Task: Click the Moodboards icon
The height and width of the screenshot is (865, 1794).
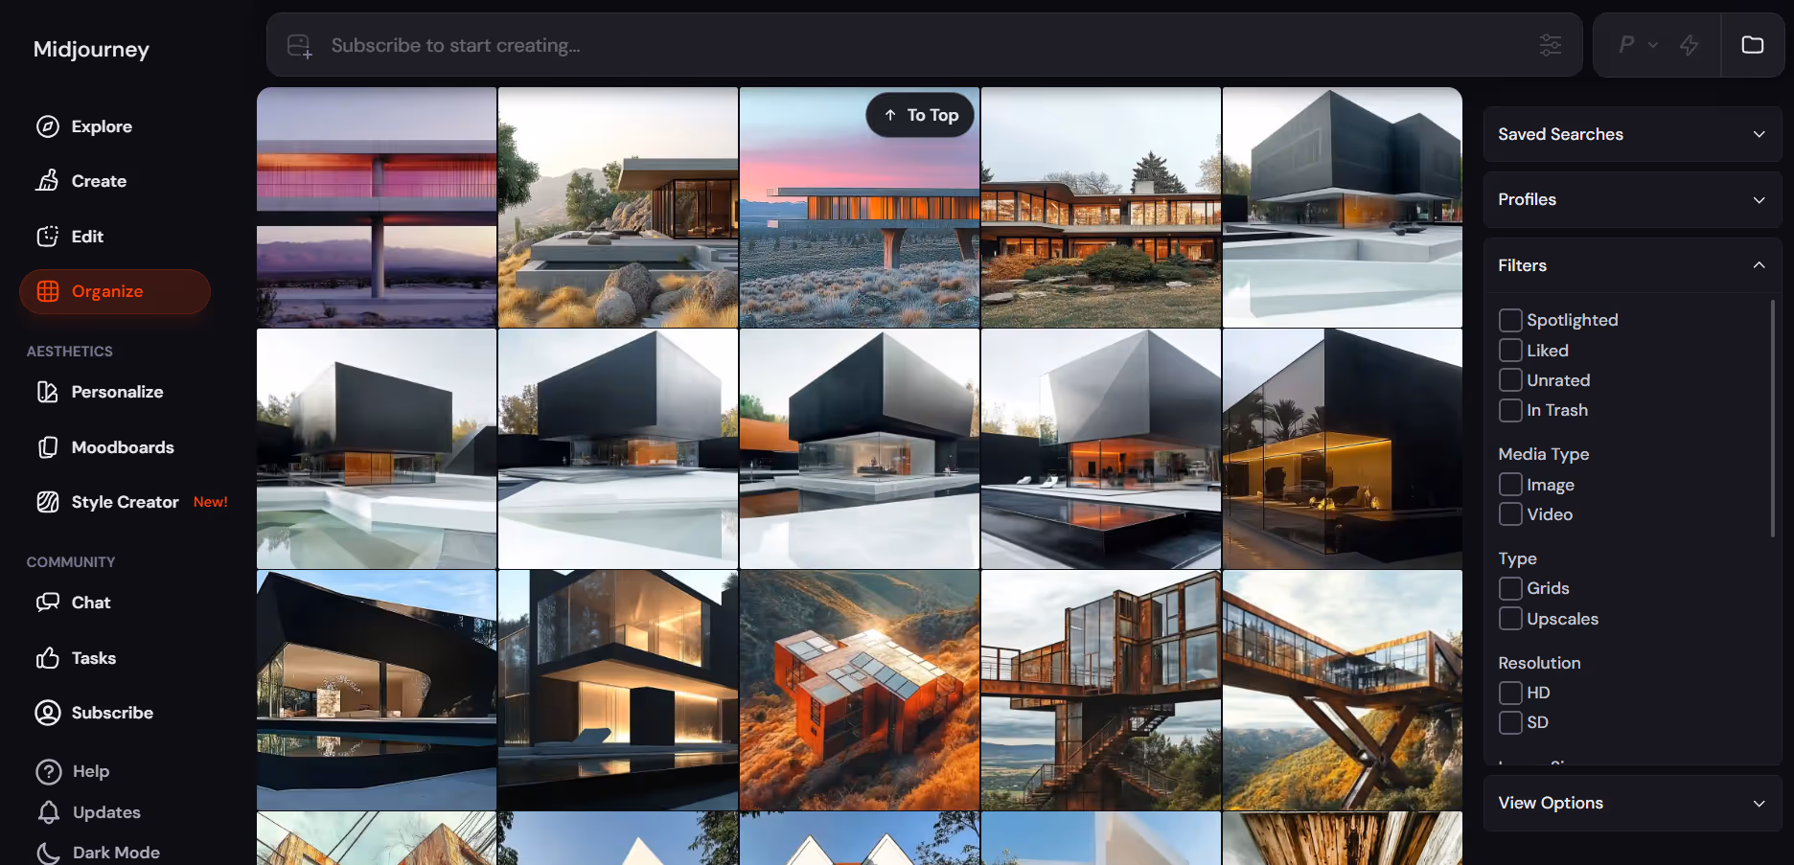Action: click(48, 447)
